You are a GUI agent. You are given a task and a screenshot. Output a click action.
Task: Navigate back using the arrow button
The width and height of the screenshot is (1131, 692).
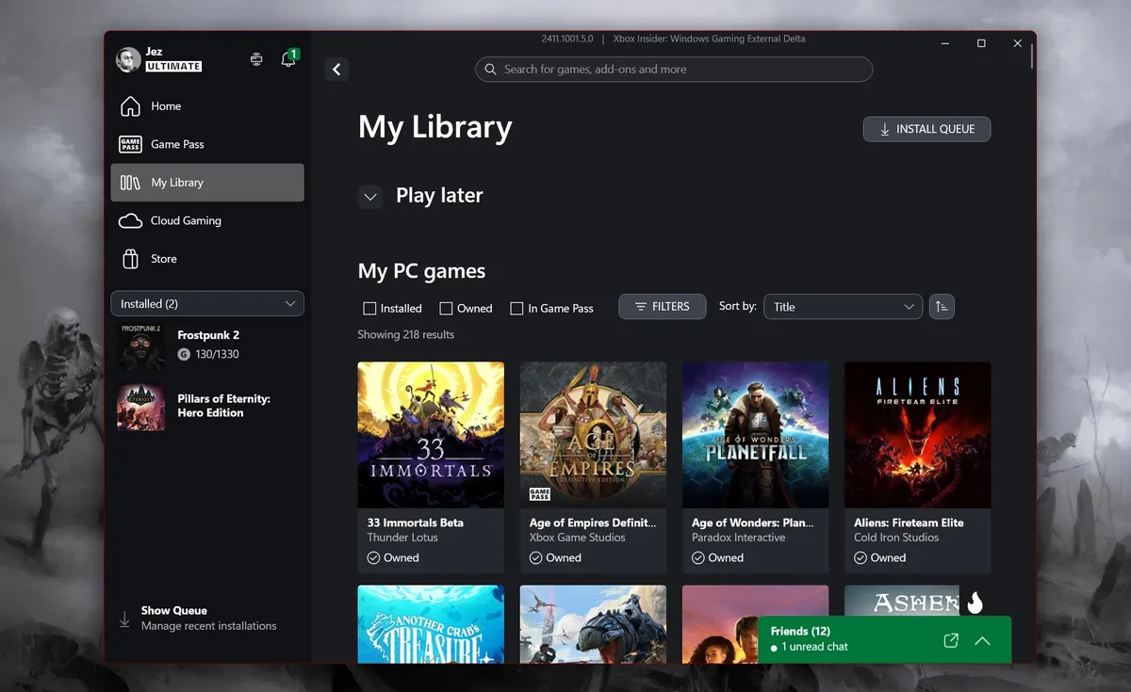[x=336, y=69]
